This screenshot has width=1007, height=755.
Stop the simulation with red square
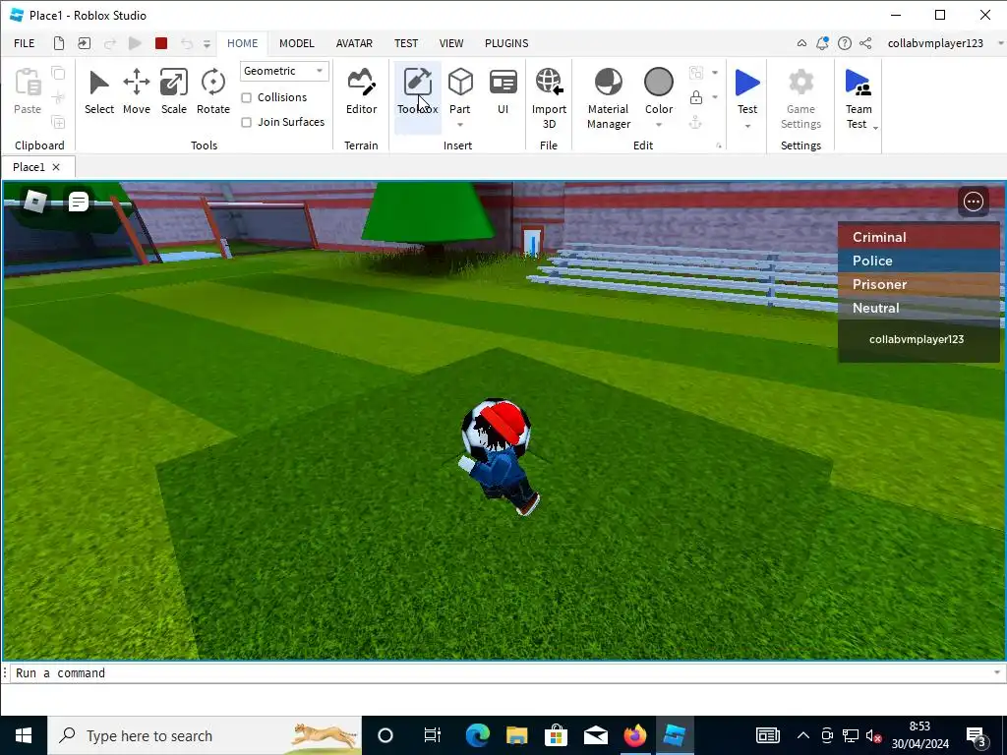pos(161,43)
